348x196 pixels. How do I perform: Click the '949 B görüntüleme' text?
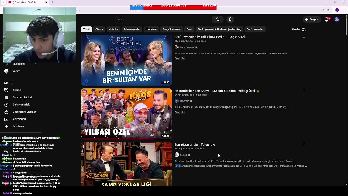coord(184,149)
